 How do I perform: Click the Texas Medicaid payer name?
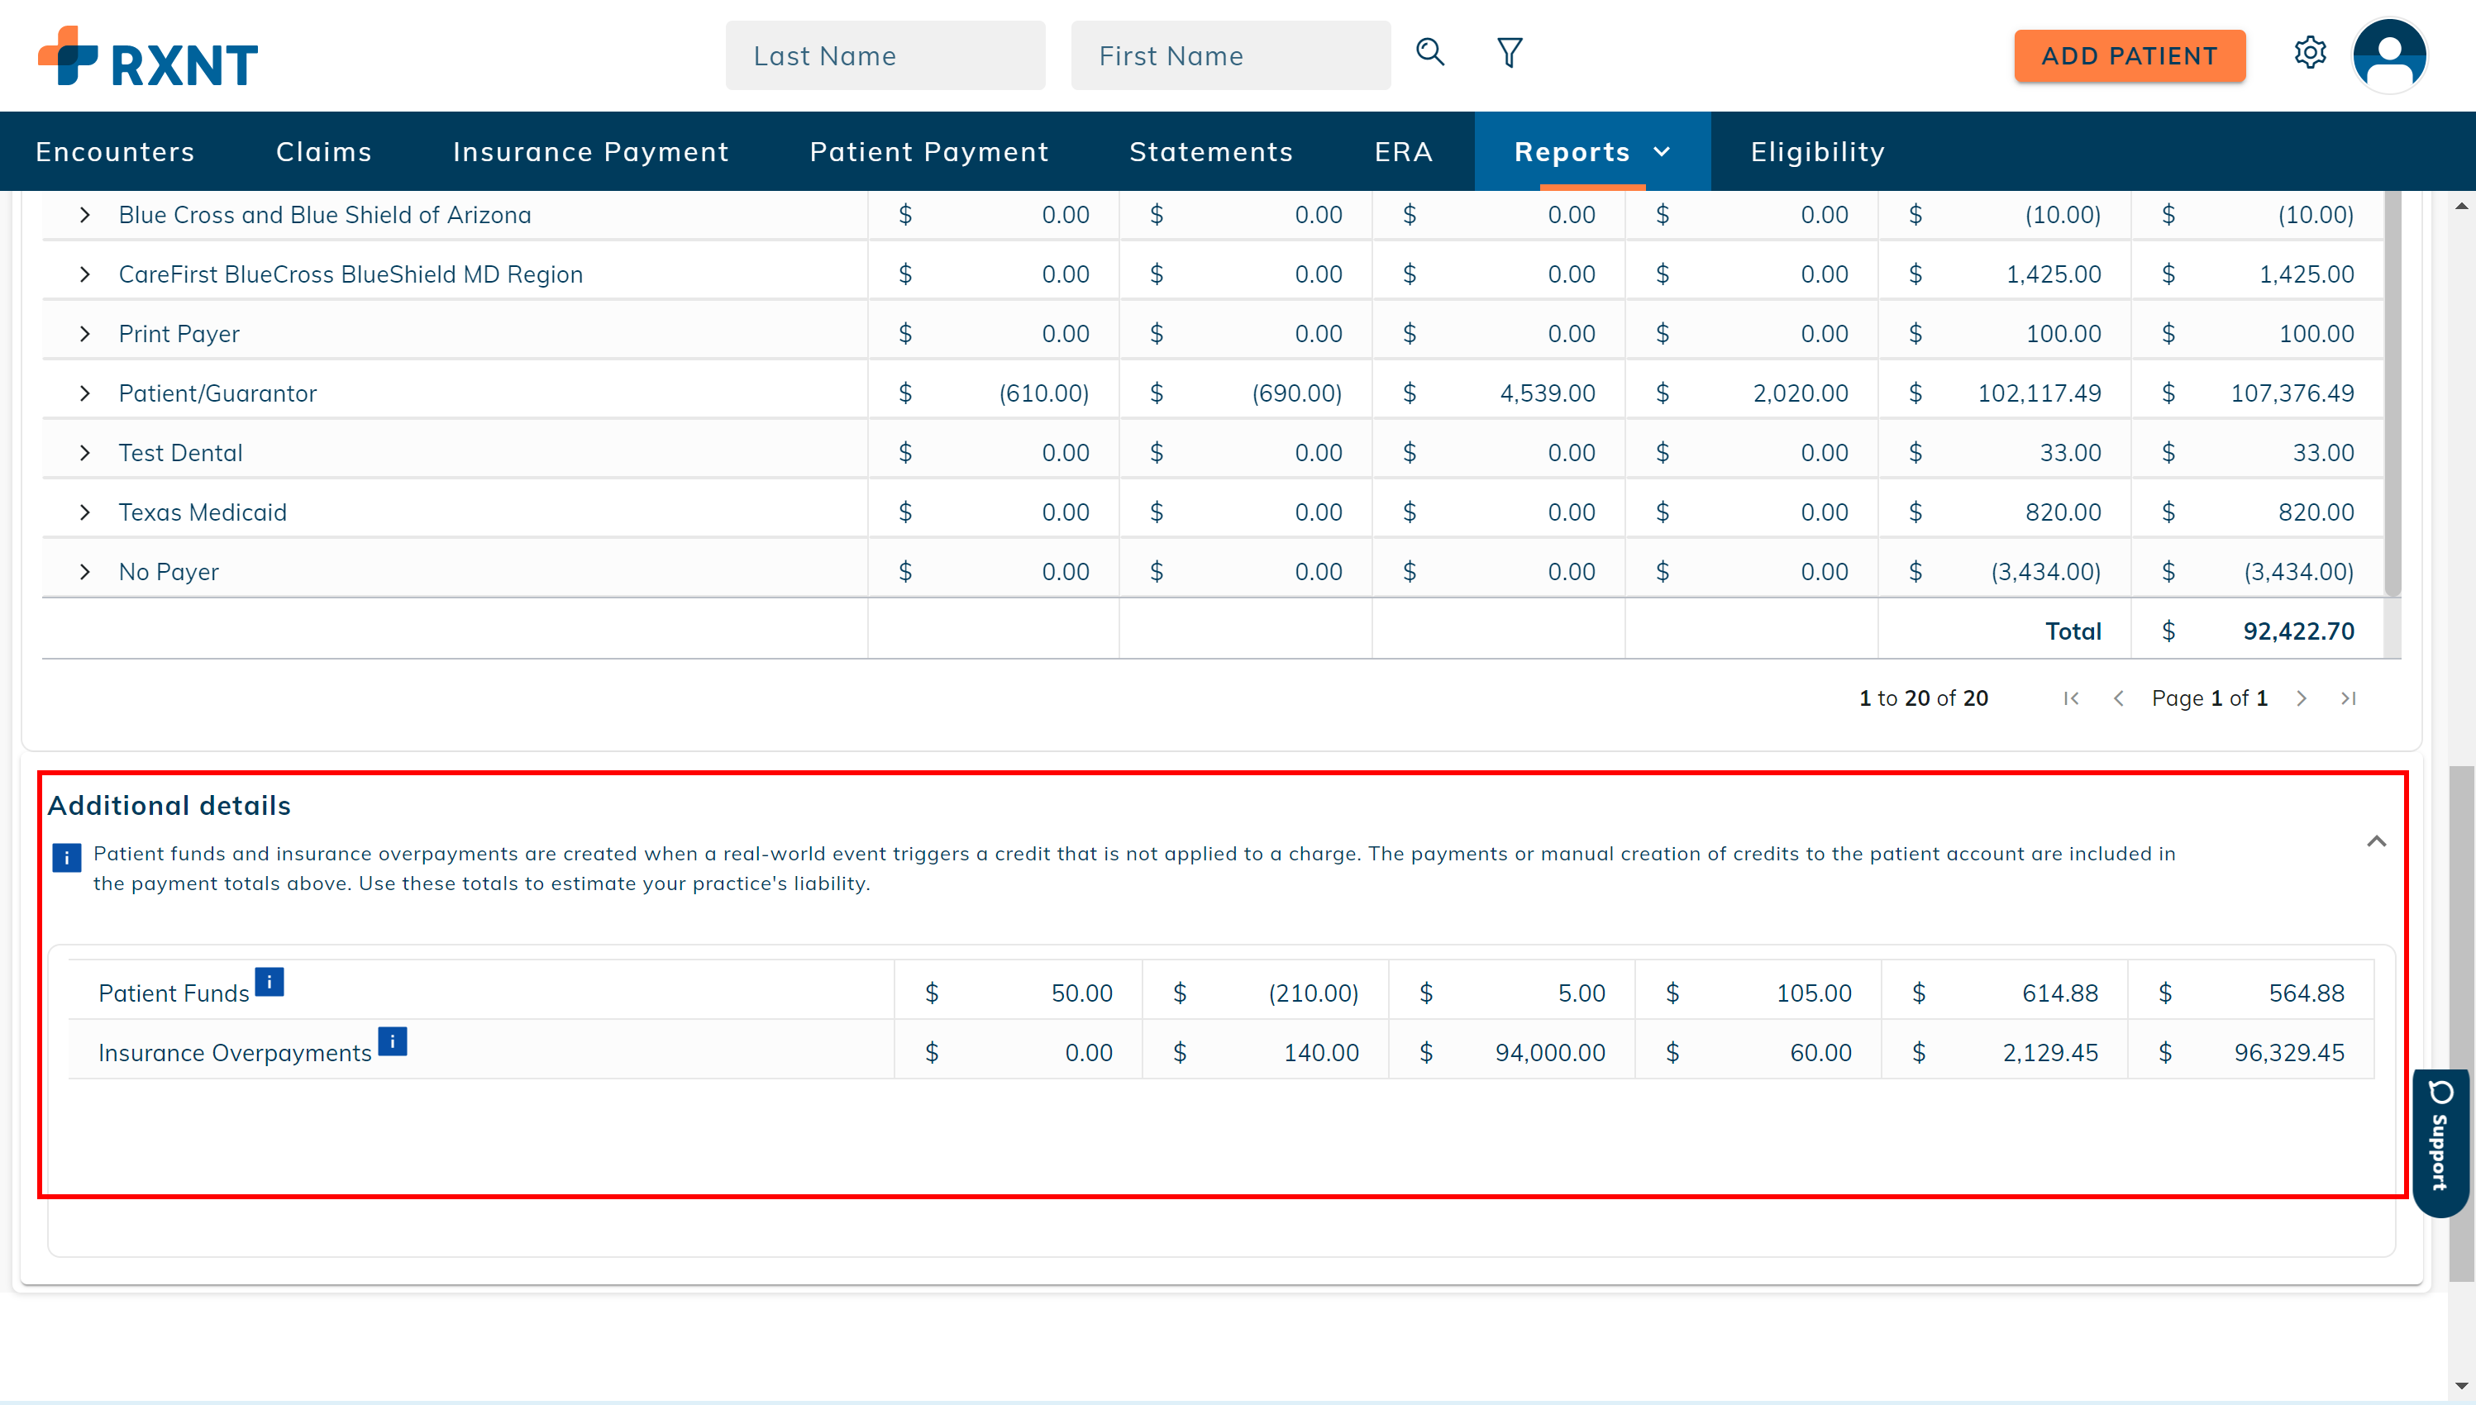coord(203,512)
